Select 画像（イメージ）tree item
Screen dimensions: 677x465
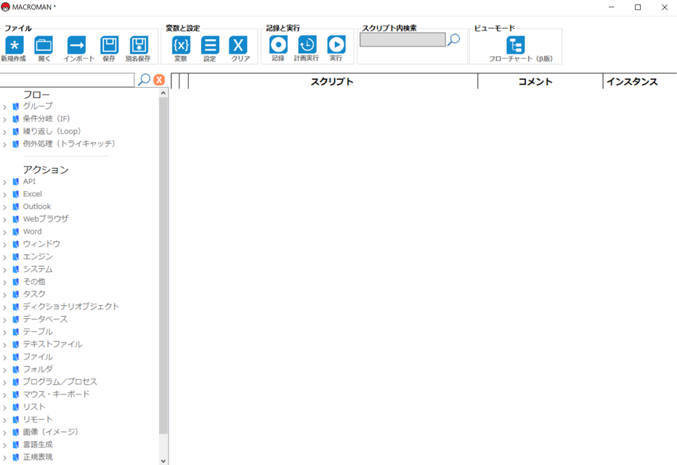point(51,432)
